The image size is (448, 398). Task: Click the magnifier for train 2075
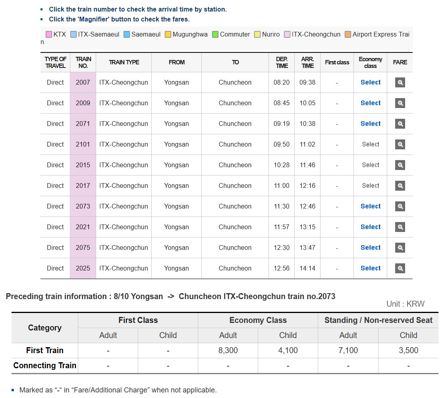(x=400, y=248)
